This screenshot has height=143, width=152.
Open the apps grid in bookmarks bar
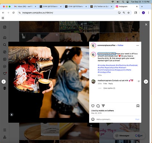pos(3,18)
